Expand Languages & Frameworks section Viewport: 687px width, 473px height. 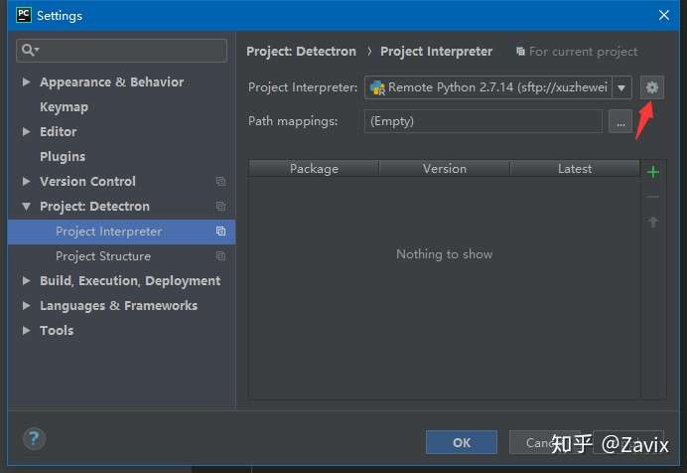pos(26,305)
